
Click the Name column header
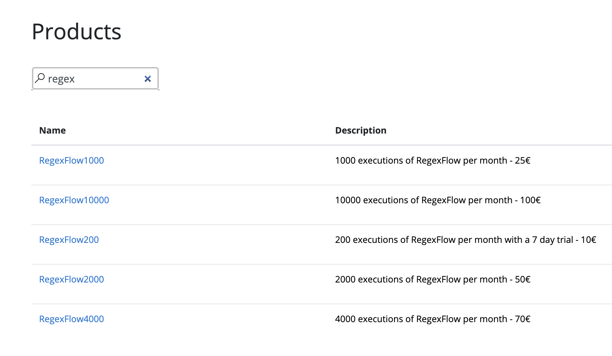point(52,130)
